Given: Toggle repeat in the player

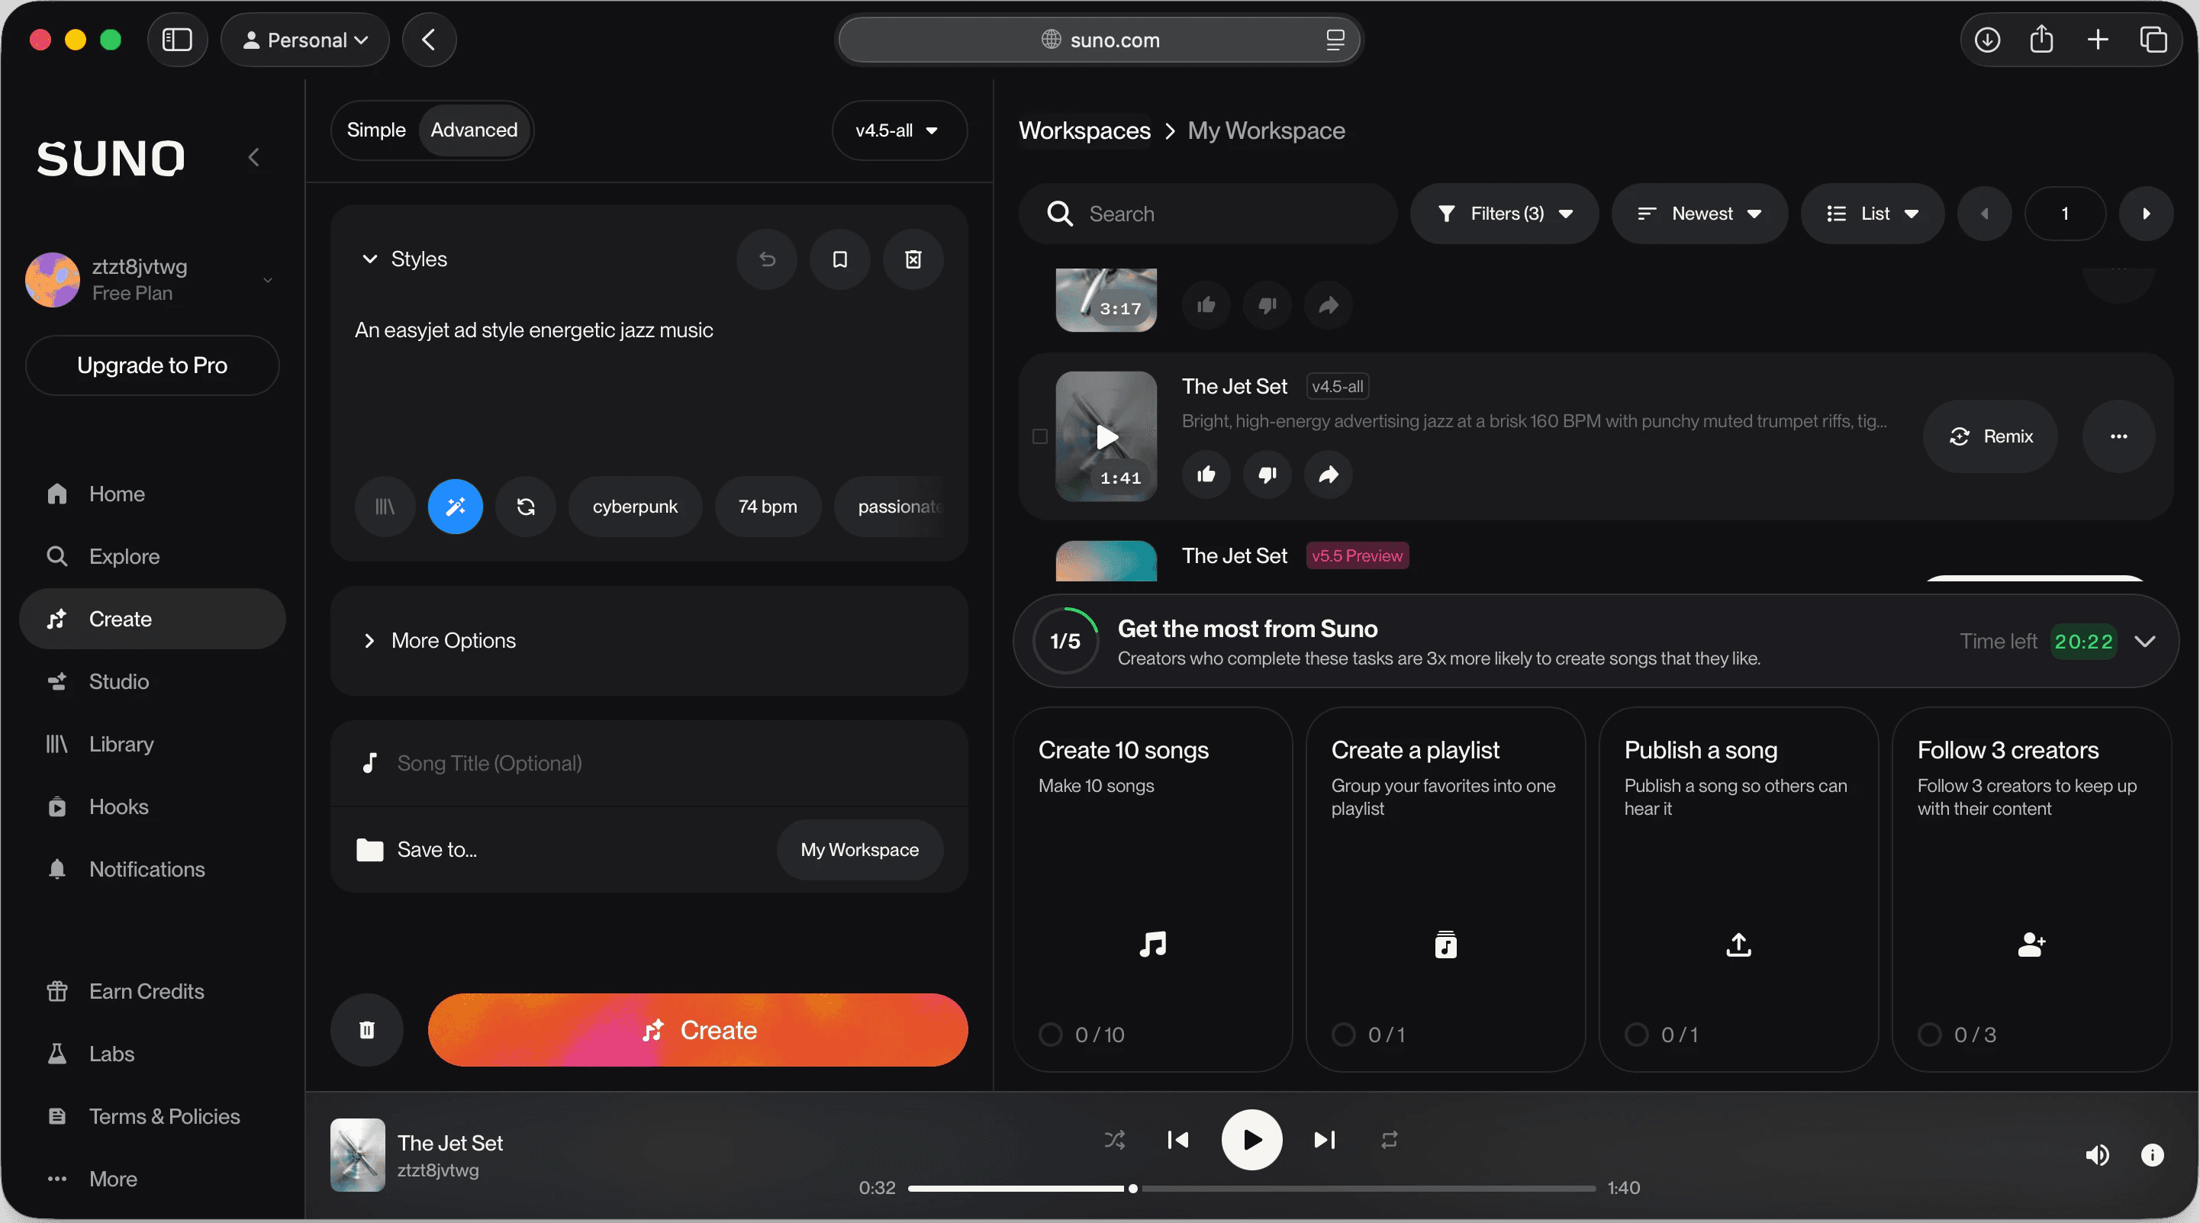Looking at the screenshot, I should point(1390,1140).
